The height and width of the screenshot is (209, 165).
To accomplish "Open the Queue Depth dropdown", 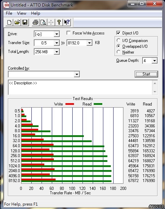I will tap(154, 61).
